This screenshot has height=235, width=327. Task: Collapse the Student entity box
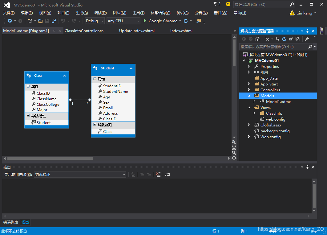tap(131, 68)
